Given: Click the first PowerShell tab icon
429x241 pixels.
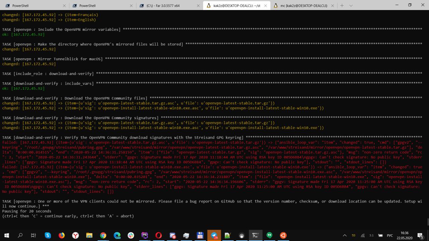Looking at the screenshot, I should [7, 6].
